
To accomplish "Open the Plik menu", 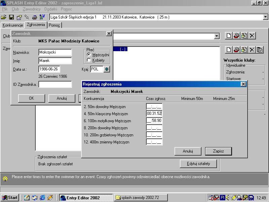I will pyautogui.click(x=5, y=9).
